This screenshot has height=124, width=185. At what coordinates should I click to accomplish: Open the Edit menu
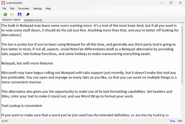pyautogui.click(x=12, y=9)
